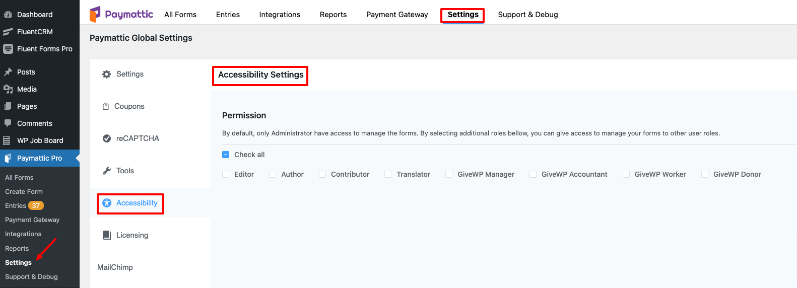Open the Entries submenu link with badge
This screenshot has width=797, height=288.
coord(25,205)
